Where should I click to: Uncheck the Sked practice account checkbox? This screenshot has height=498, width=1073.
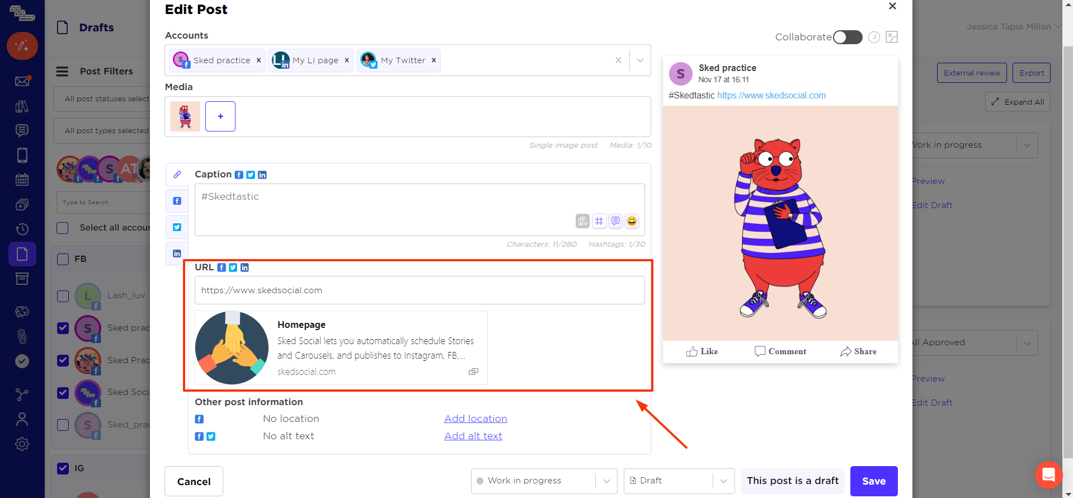click(63, 328)
